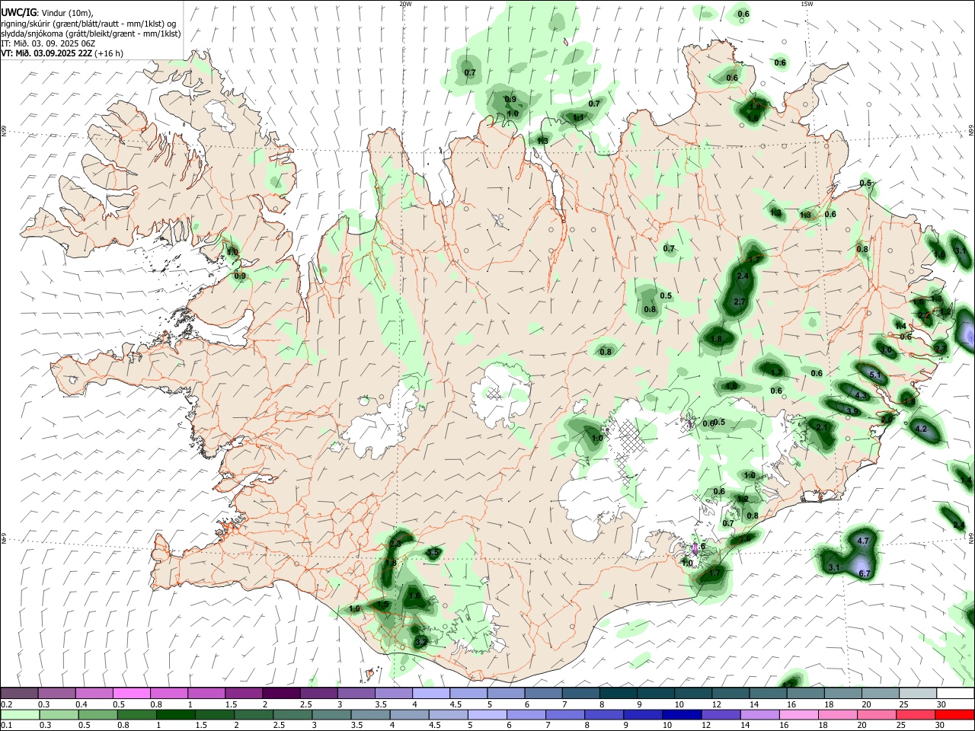Select the 4.7 precipitation value
This screenshot has height=731, width=975.
click(863, 541)
